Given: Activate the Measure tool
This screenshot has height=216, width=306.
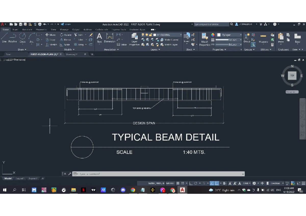Looking at the screenshot, I should (264, 39).
